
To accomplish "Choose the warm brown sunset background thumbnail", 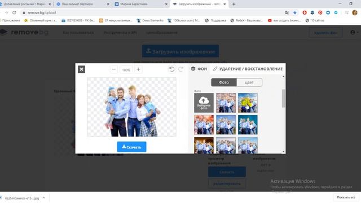I will coord(204,145).
